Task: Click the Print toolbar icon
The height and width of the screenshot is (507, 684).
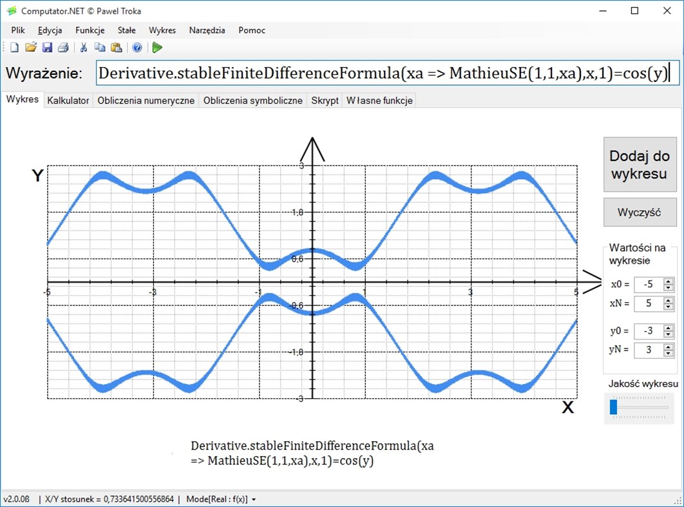Action: [63, 48]
